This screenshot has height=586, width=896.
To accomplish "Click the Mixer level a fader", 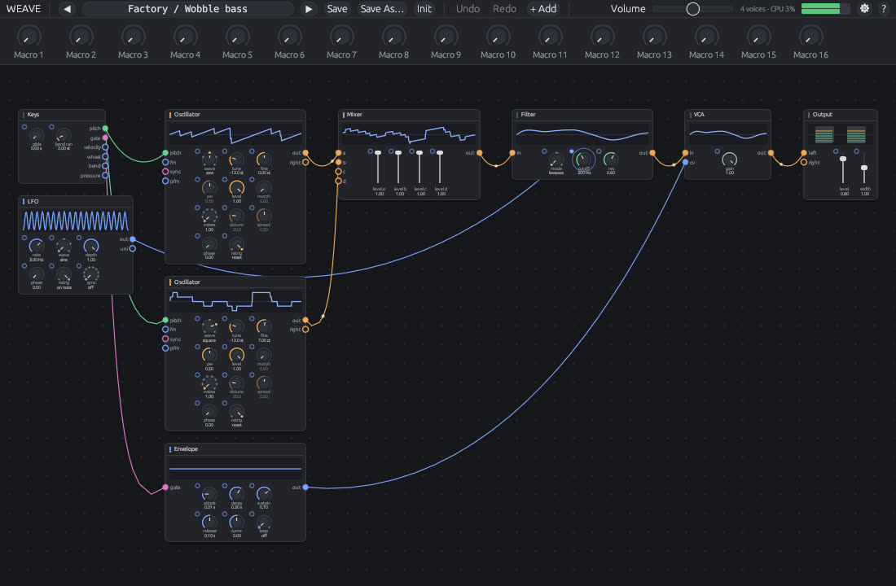I will (378, 167).
